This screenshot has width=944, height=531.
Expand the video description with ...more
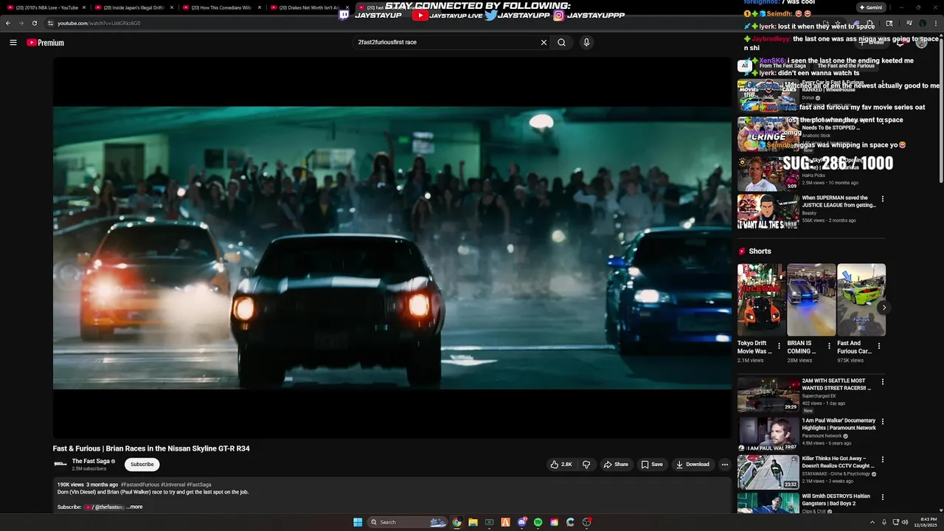click(x=134, y=507)
